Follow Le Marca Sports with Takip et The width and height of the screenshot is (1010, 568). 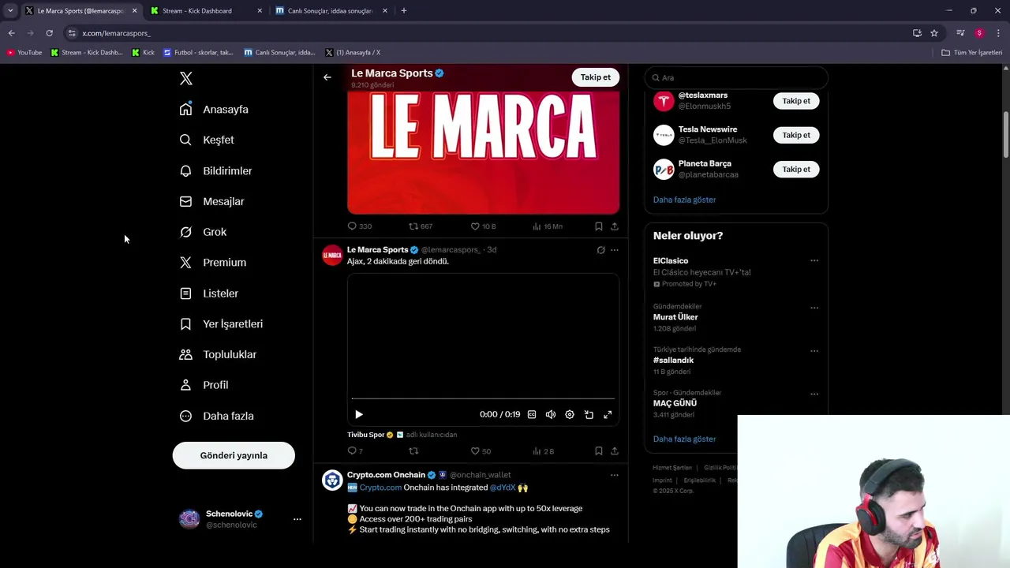[x=596, y=77]
